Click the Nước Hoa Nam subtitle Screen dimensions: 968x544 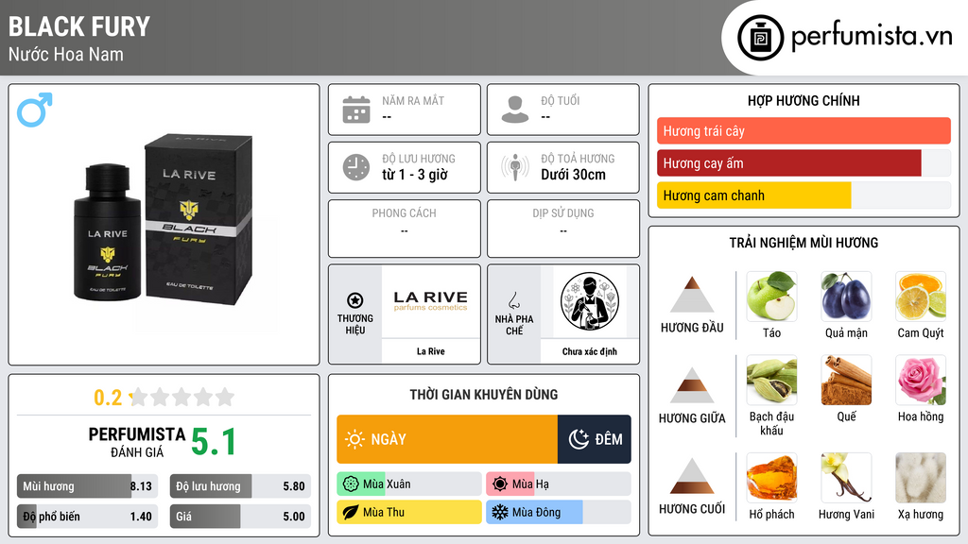[x=66, y=54]
